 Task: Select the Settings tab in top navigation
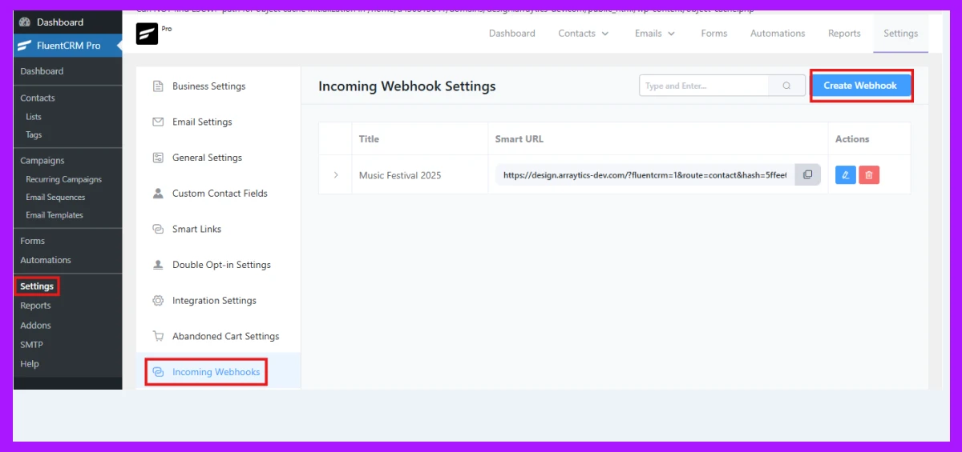901,34
